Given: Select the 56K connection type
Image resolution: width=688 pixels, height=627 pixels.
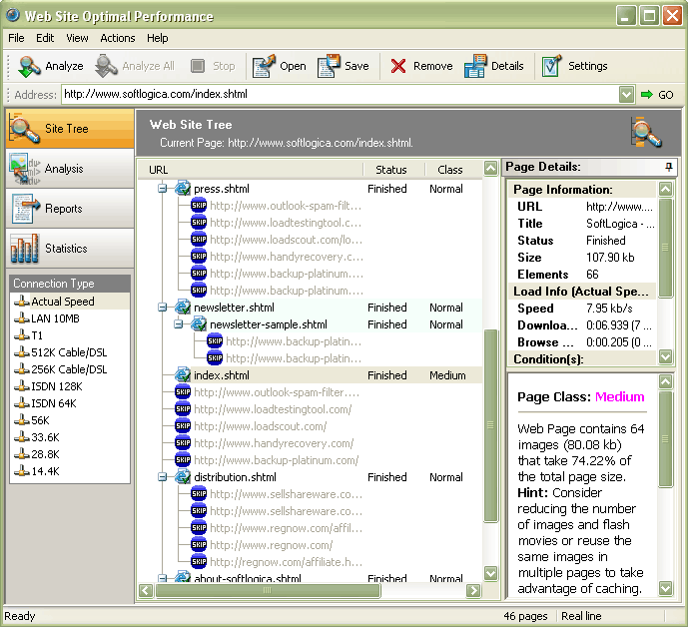Looking at the screenshot, I should (39, 420).
